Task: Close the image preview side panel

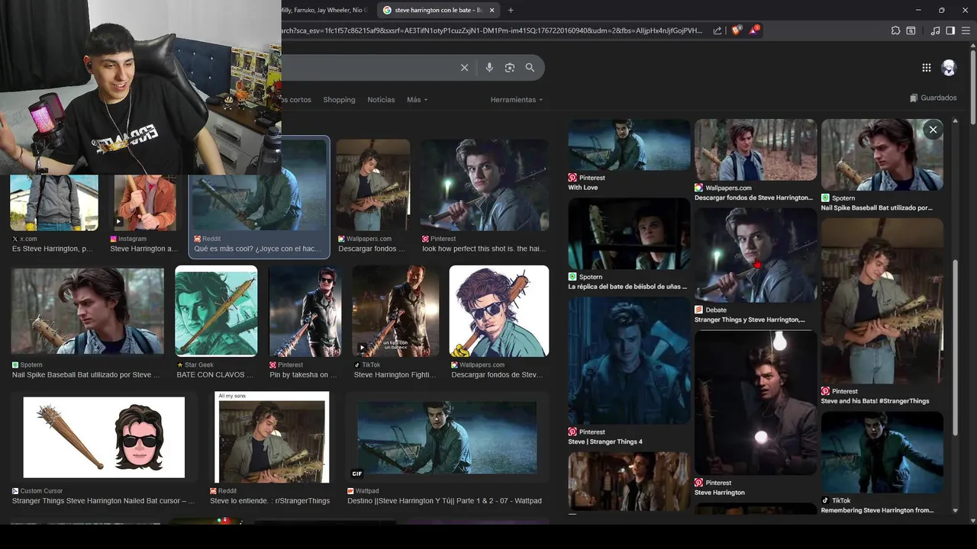Action: [x=933, y=130]
